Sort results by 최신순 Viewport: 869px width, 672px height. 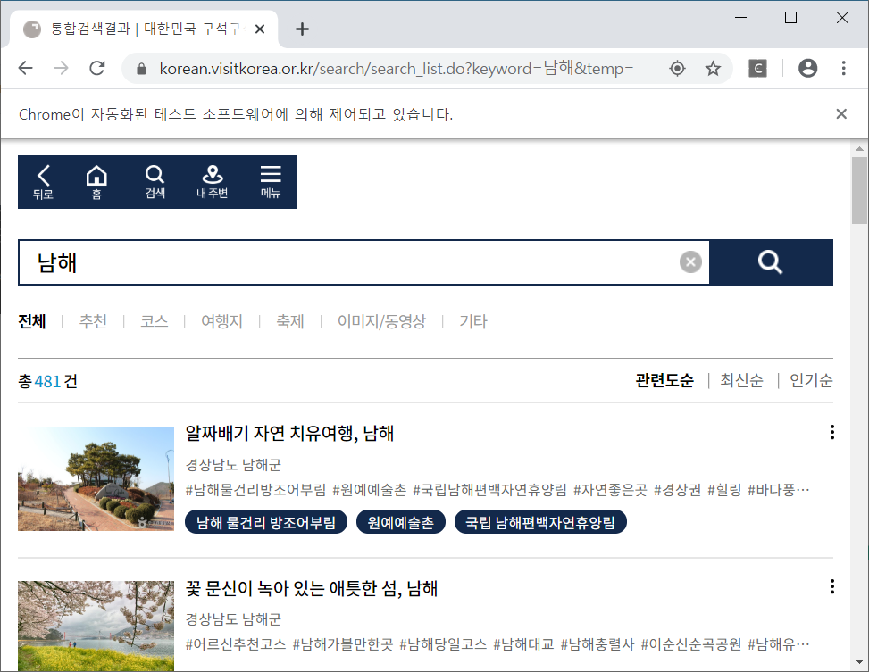pos(741,380)
